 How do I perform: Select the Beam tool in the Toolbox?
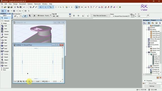coord(6,37)
